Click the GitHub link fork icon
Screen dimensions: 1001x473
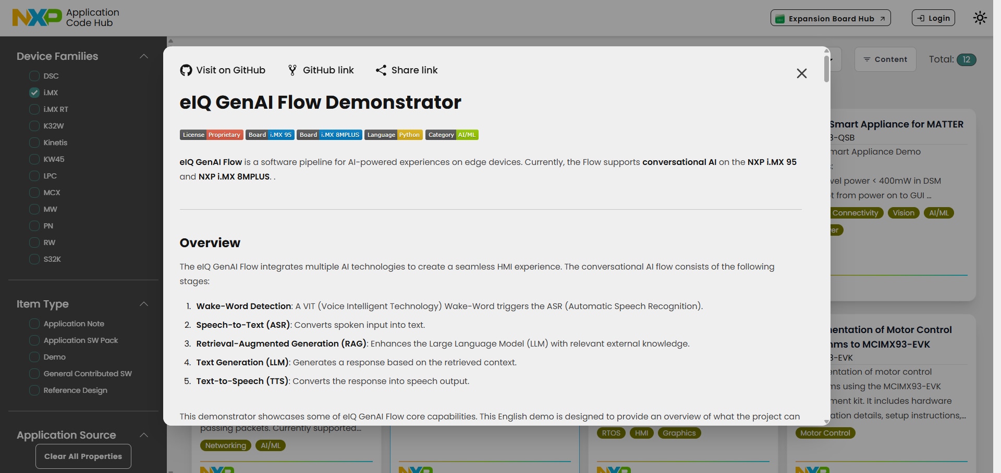click(x=292, y=70)
